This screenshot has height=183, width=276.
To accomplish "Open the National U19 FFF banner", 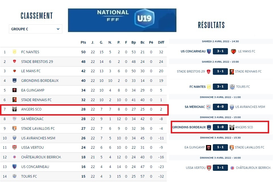I will (x=122, y=20).
